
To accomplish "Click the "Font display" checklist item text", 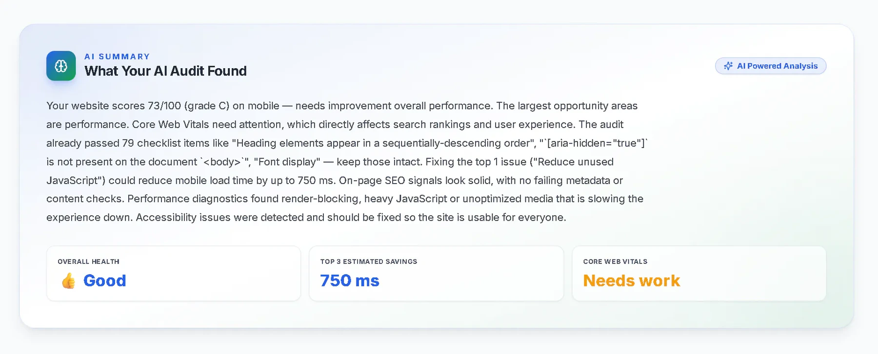I will tap(287, 162).
